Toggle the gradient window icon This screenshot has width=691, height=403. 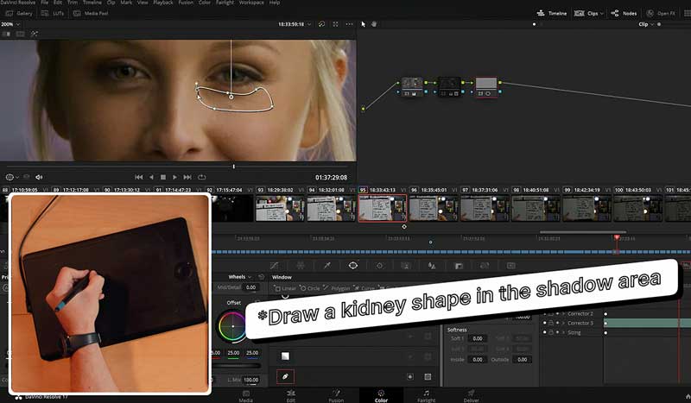(286, 356)
